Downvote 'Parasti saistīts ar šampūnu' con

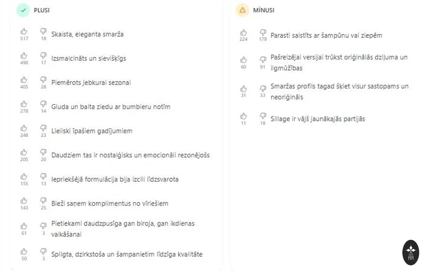[263, 32]
